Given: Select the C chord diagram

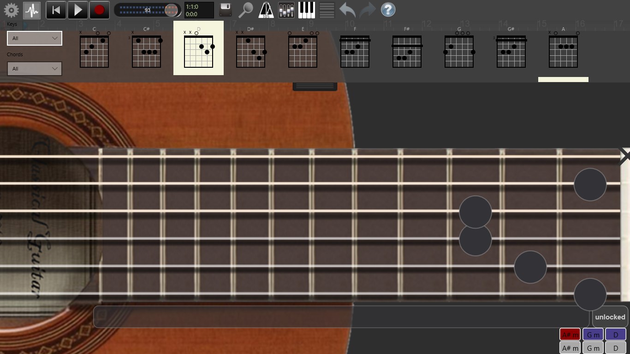Looking at the screenshot, I should pyautogui.click(x=94, y=51).
